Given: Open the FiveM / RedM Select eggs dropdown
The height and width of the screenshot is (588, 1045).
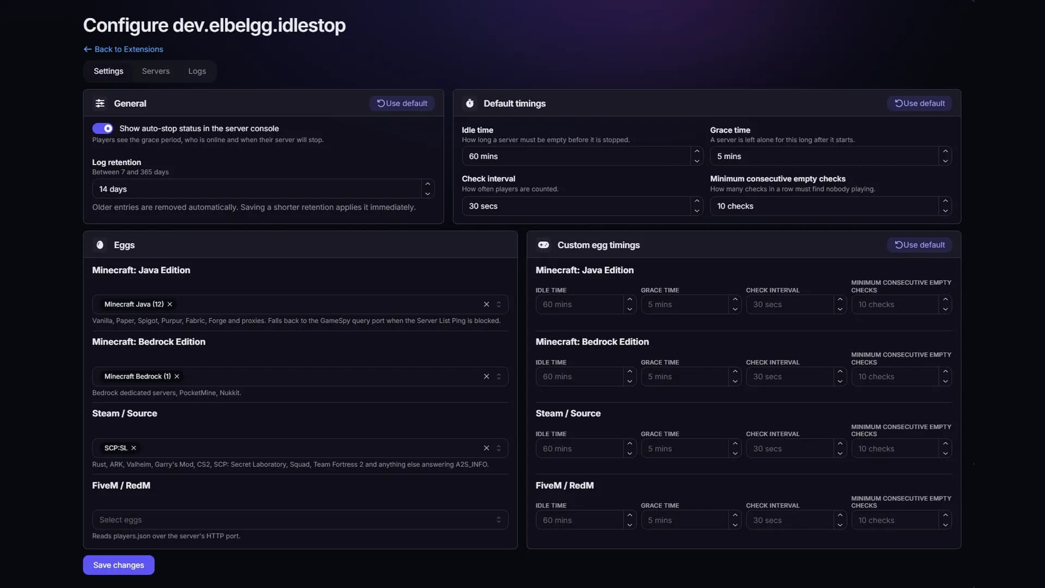Looking at the screenshot, I should pyautogui.click(x=300, y=520).
